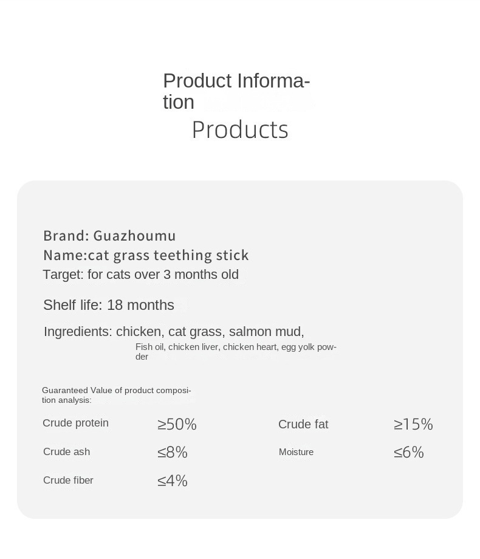Click the 'Crude protein' label

coord(75,423)
